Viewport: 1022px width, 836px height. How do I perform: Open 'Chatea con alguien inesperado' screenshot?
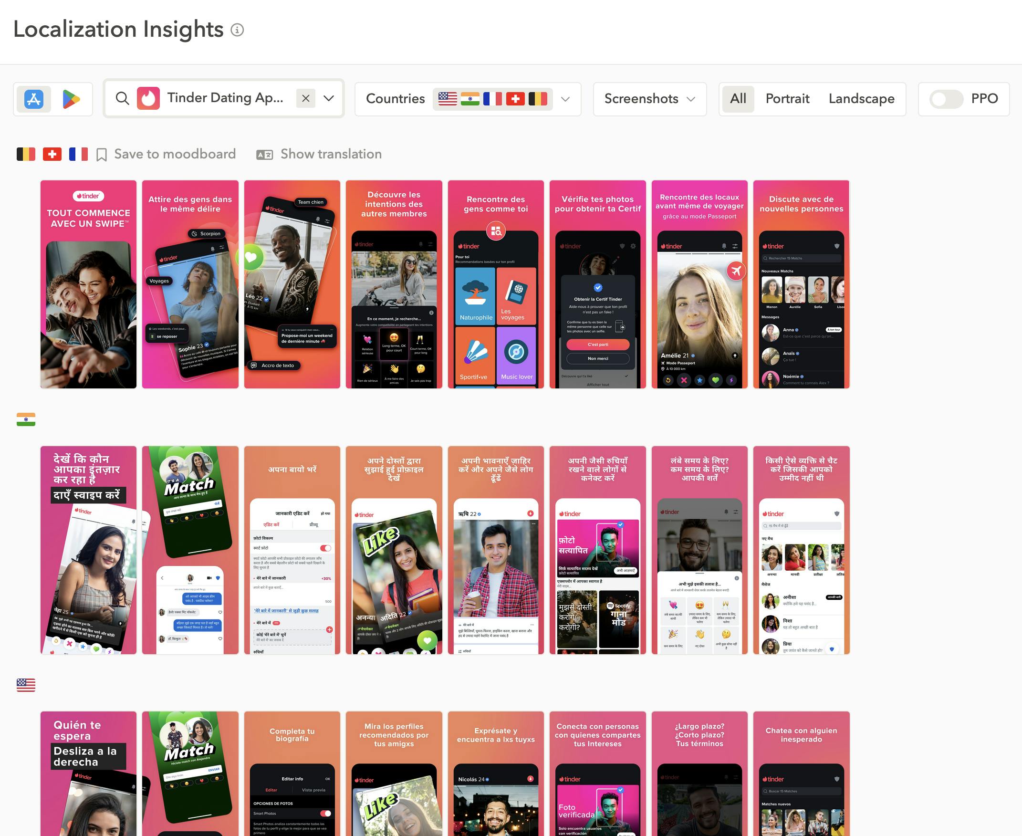801,773
